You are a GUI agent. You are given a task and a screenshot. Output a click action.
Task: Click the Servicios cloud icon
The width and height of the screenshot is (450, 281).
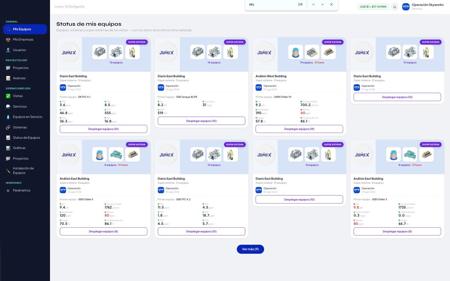[8, 106]
